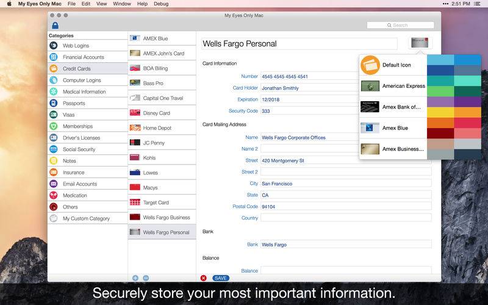
Task: Select the Wells Fargo Personal entry
Action: (162, 232)
